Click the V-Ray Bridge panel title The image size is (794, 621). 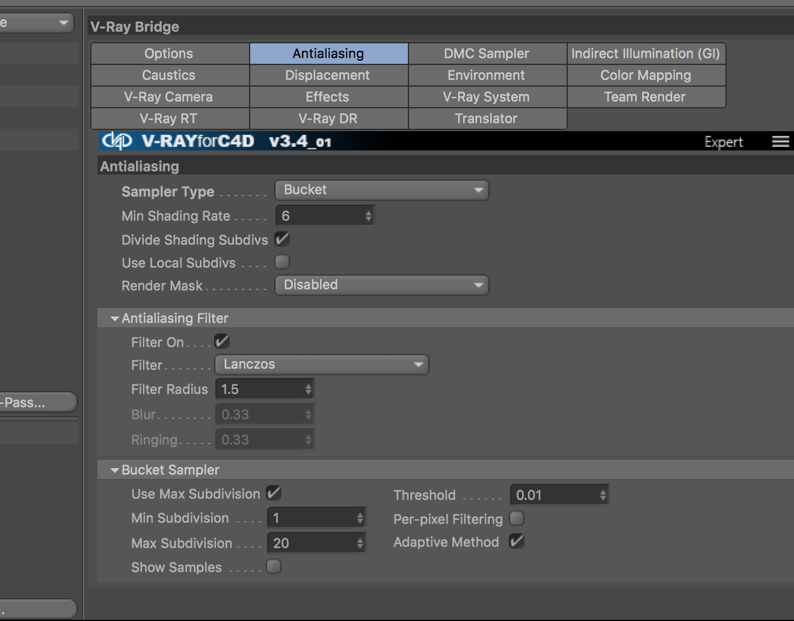tap(135, 27)
